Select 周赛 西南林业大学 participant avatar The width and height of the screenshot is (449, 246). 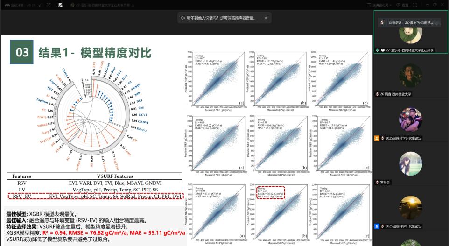click(x=411, y=75)
